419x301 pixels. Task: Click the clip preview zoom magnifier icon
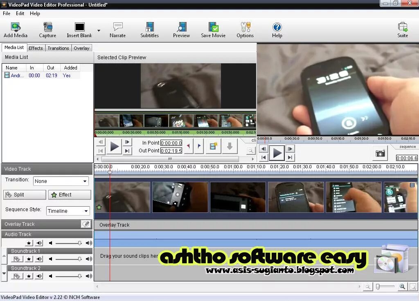point(251,151)
